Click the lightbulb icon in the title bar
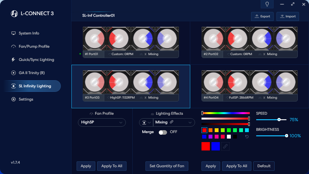The image size is (309, 174). pos(267,4)
